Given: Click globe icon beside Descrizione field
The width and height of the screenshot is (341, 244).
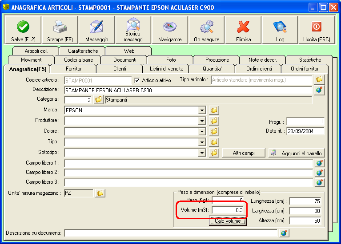Looking at the screenshot, I should [x=319, y=90].
